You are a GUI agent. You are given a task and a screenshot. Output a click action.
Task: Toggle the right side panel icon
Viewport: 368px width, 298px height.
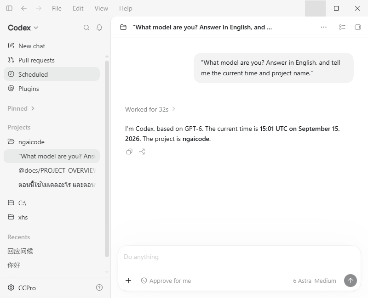[x=358, y=27]
